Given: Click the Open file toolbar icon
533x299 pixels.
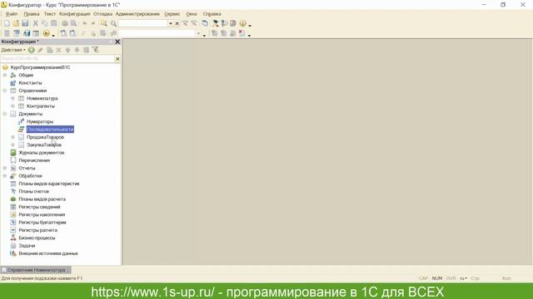Looking at the screenshot, I should point(16,23).
